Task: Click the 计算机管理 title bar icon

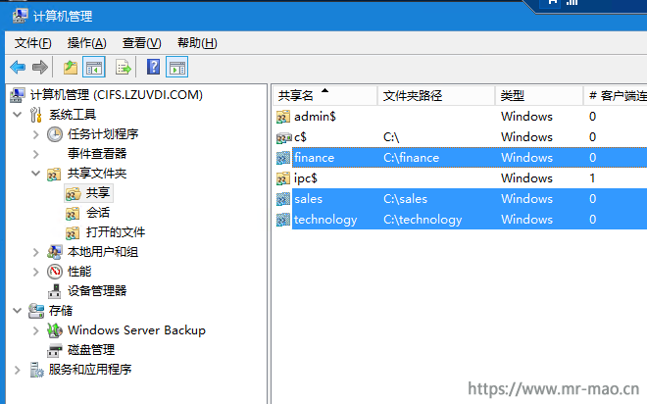Action: tap(20, 16)
